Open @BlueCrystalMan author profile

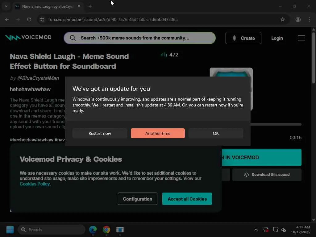(x=38, y=78)
